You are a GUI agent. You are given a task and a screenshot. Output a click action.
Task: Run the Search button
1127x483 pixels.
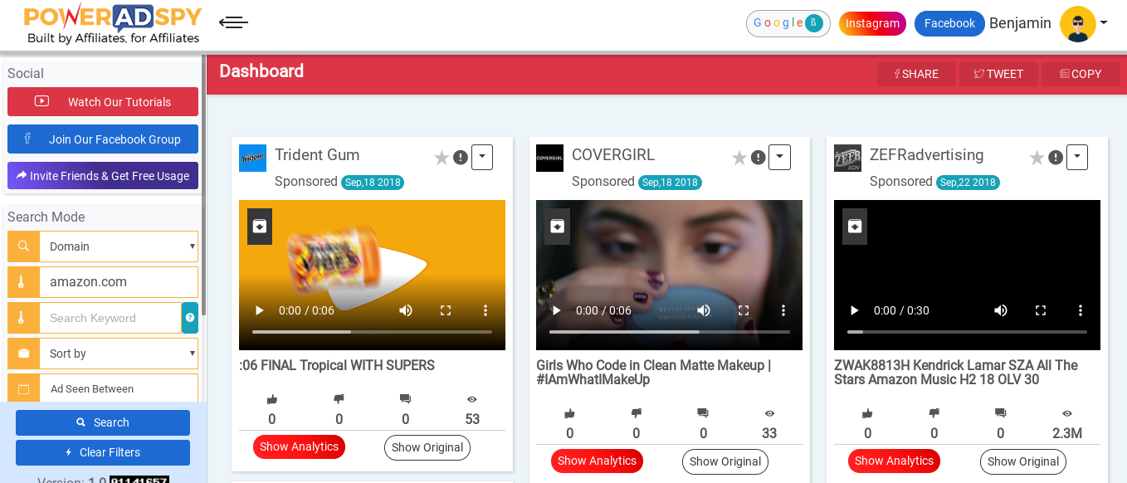103,422
